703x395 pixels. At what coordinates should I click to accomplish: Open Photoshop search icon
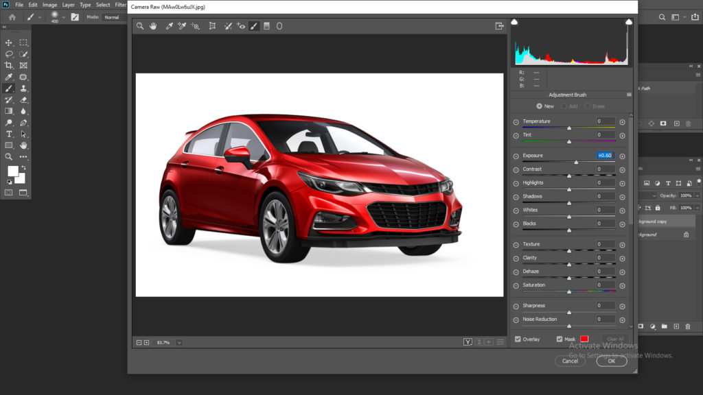(x=662, y=17)
